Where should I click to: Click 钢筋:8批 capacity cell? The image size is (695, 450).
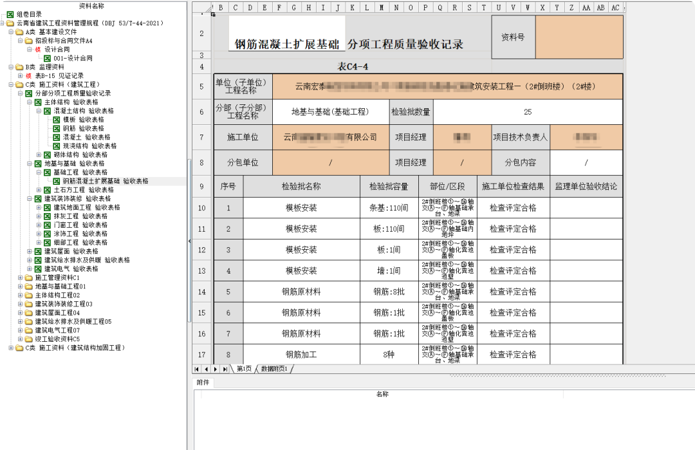click(389, 292)
